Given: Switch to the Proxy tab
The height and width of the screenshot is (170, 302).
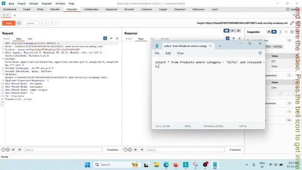Looking at the screenshot, I should click(40, 9).
